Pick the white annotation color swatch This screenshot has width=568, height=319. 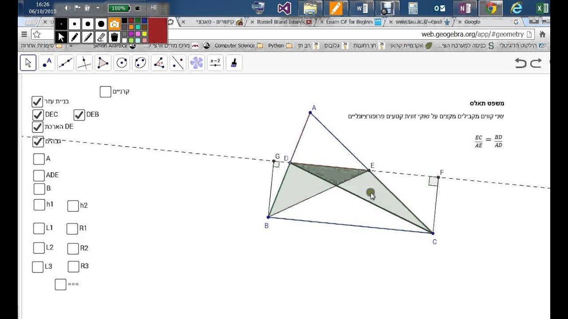pos(124,40)
